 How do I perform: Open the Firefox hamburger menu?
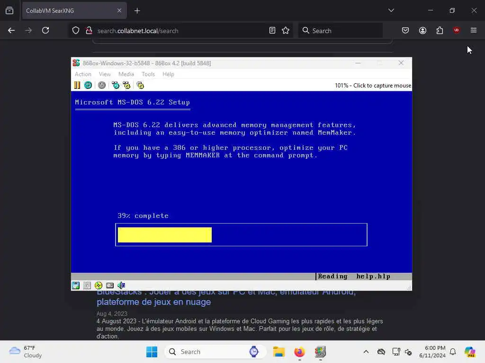click(474, 30)
